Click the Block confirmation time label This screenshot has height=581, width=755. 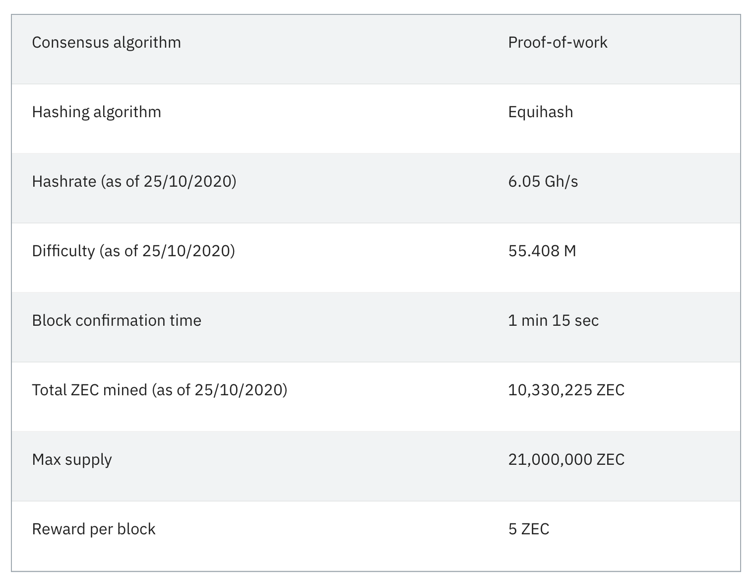click(117, 320)
